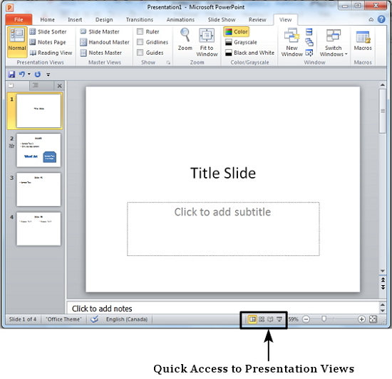Screen dimensions: 392x379
Task: Click the zoom percentage 59% in status bar
Action: click(293, 319)
